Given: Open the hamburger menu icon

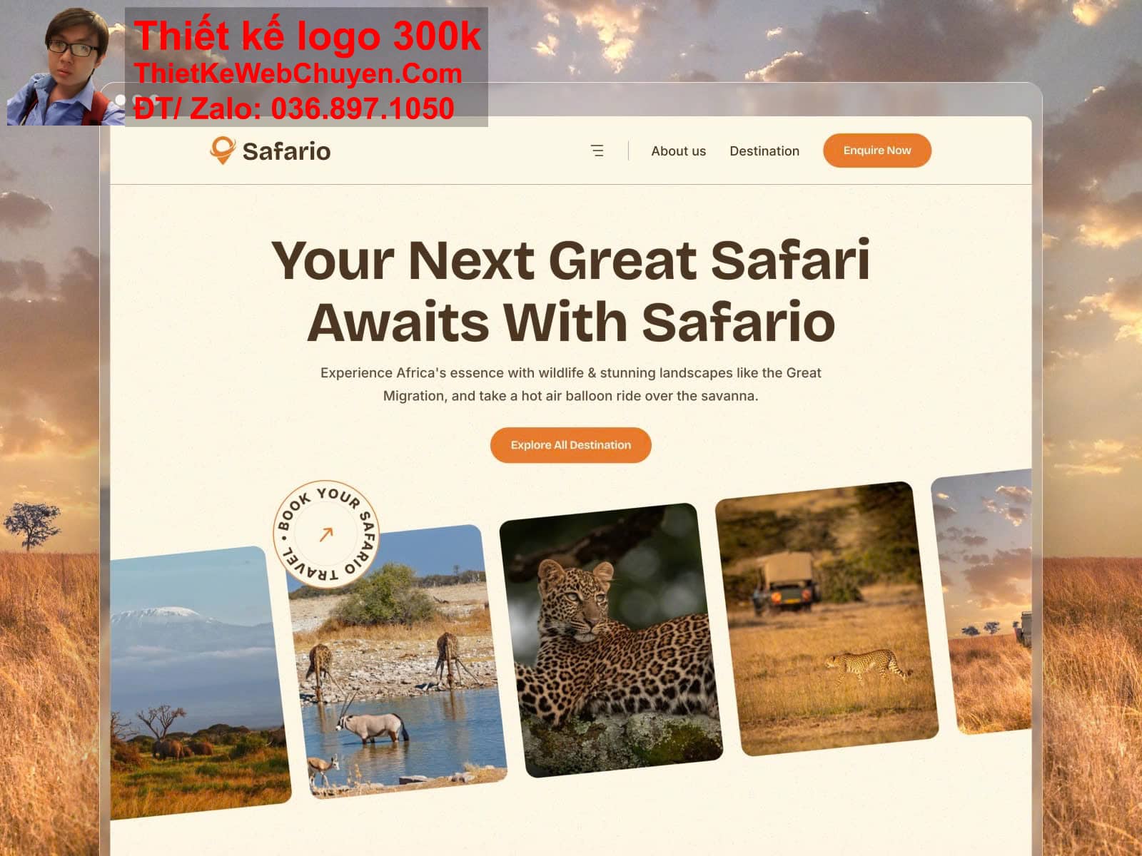Looking at the screenshot, I should [597, 151].
